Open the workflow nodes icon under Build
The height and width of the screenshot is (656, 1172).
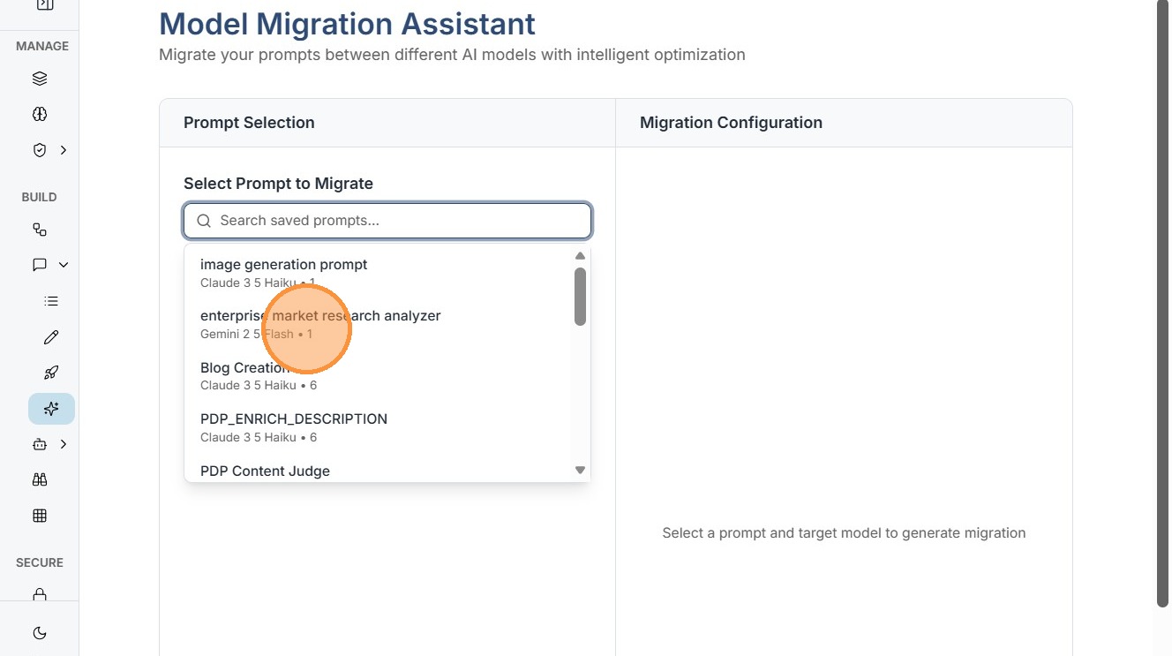click(40, 230)
